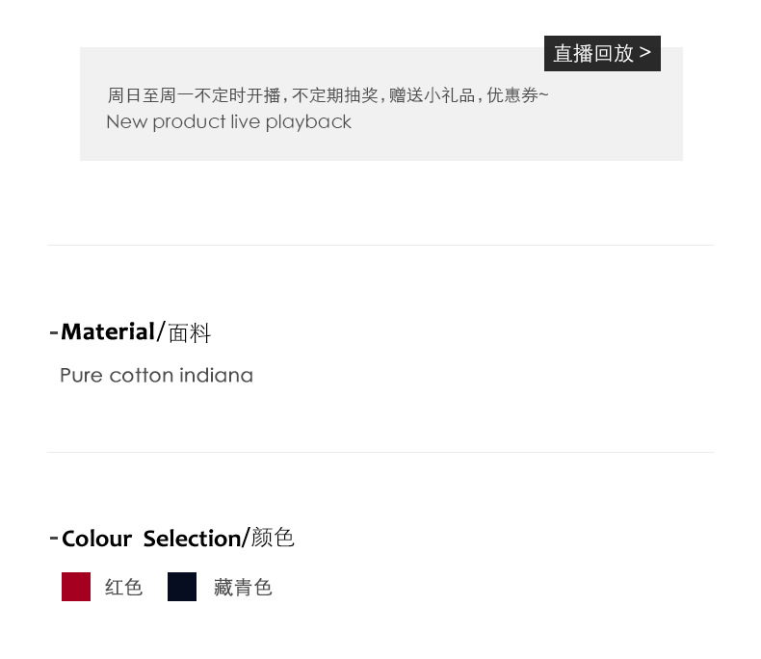Viewport: 761px width, 659px height.
Task: Click the dash before Colour Selection heading
Action: click(x=54, y=538)
